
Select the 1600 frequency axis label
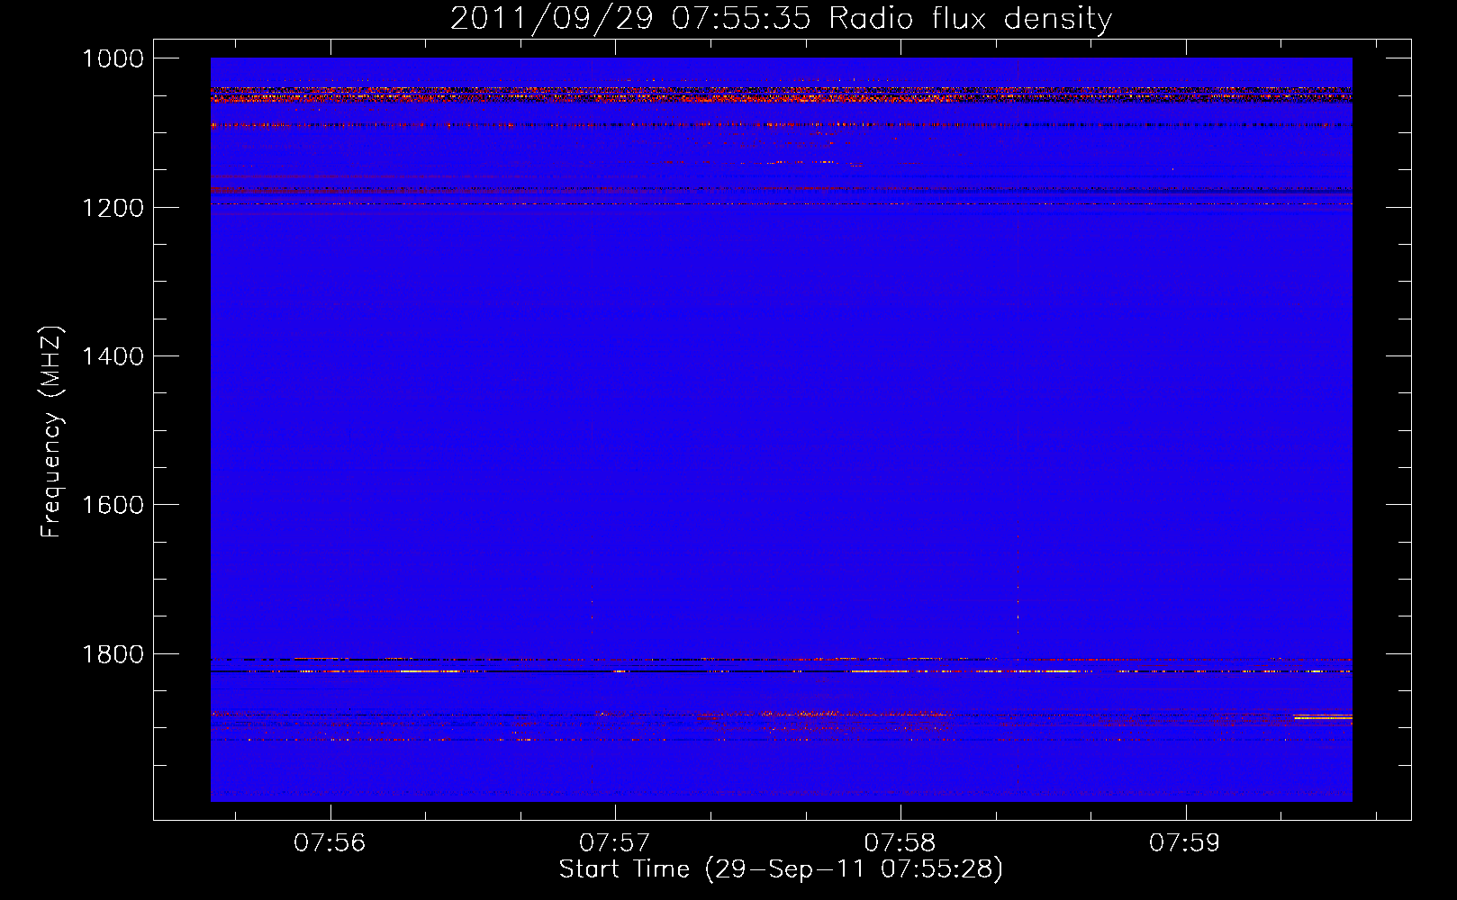(113, 505)
